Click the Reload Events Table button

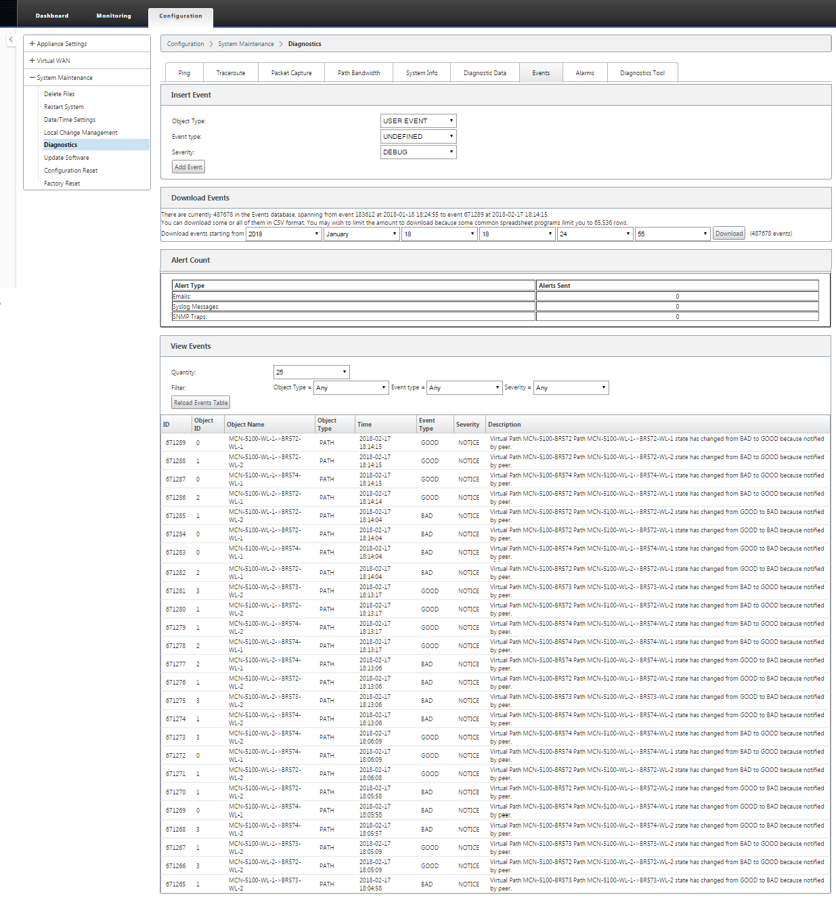pos(201,403)
